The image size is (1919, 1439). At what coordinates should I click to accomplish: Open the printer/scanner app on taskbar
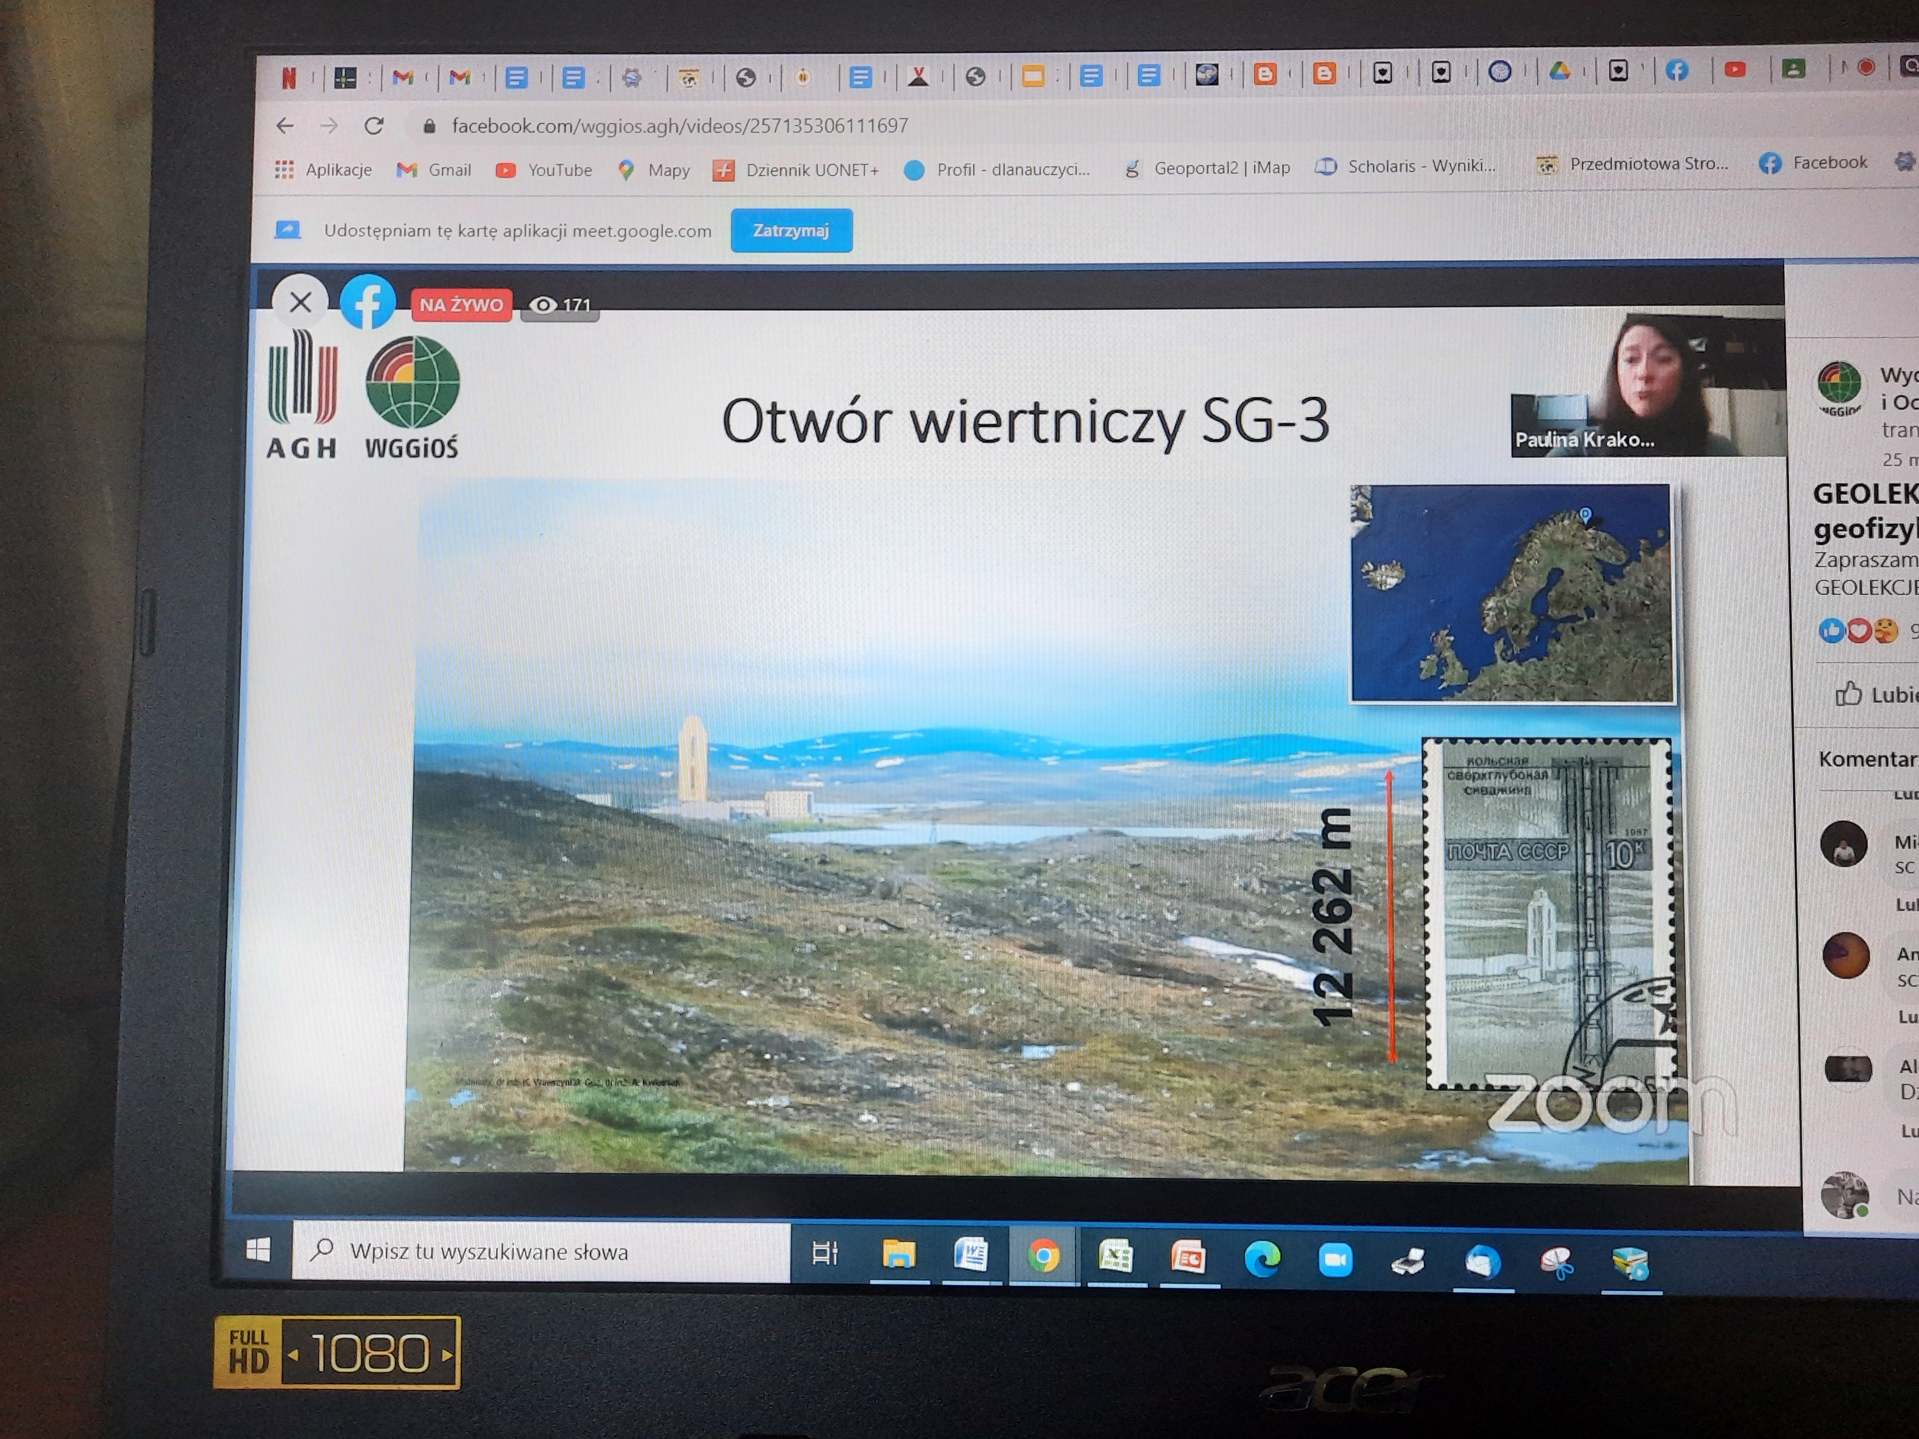[x=1408, y=1261]
